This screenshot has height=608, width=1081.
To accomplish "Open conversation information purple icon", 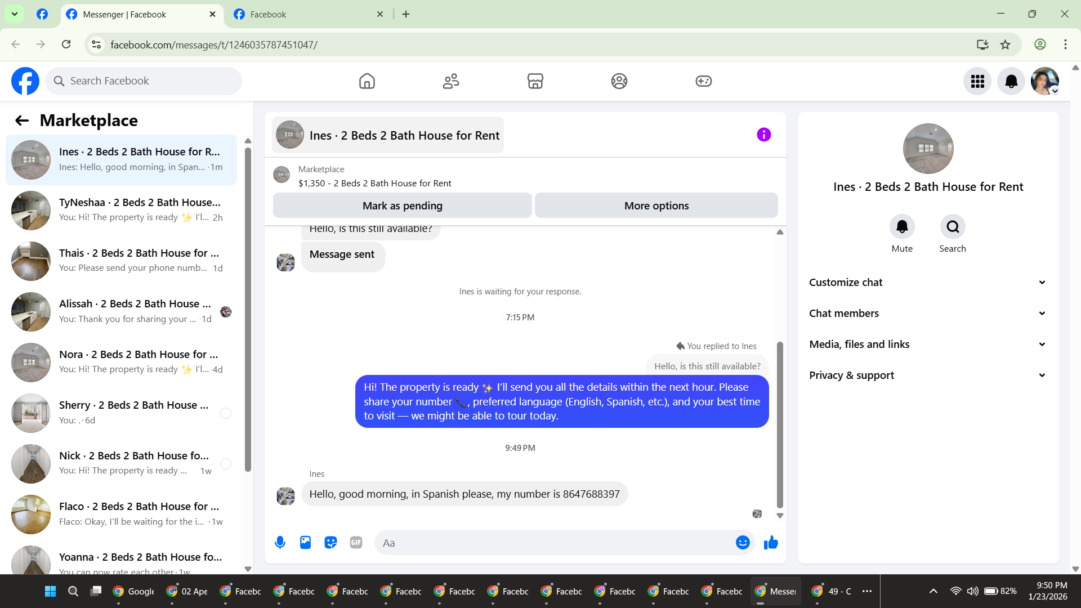I will coord(763,135).
